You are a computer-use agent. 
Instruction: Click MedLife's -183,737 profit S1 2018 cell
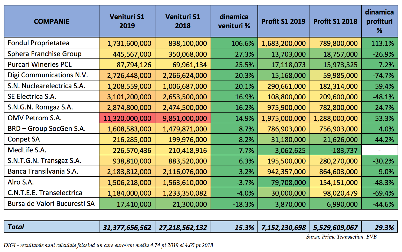click(x=335, y=150)
